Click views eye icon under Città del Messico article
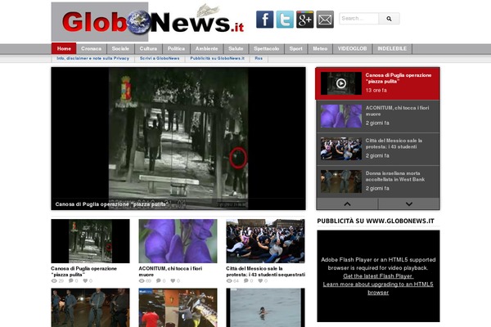 pyautogui.click(x=229, y=281)
